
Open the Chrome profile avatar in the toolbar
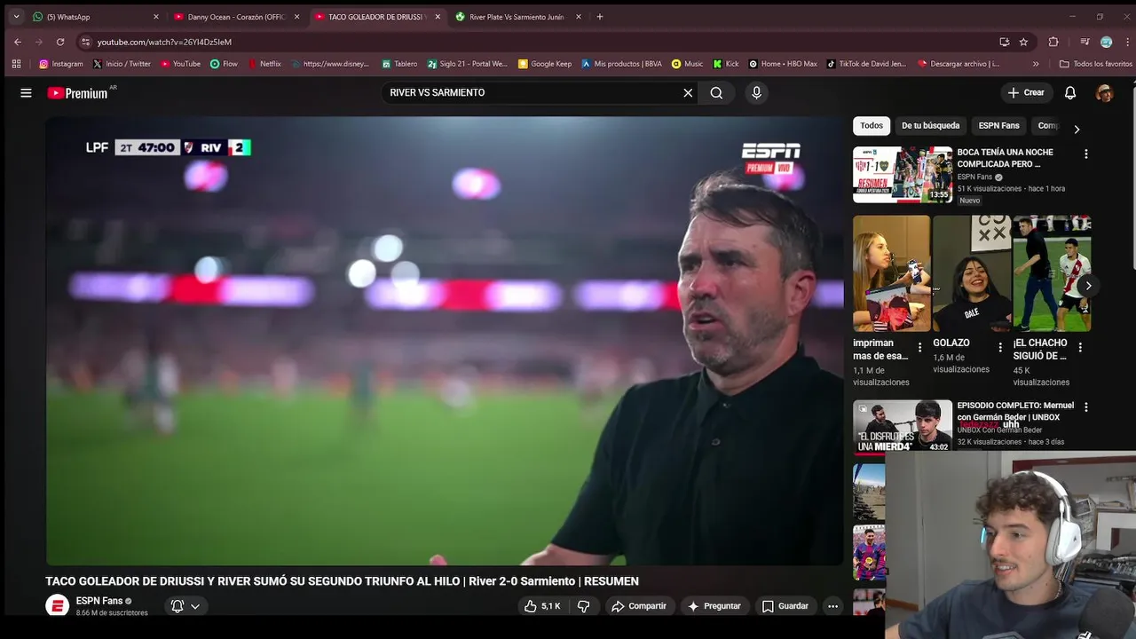pos(1106,42)
